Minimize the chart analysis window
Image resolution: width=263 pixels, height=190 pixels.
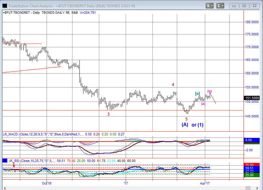pos(234,6)
